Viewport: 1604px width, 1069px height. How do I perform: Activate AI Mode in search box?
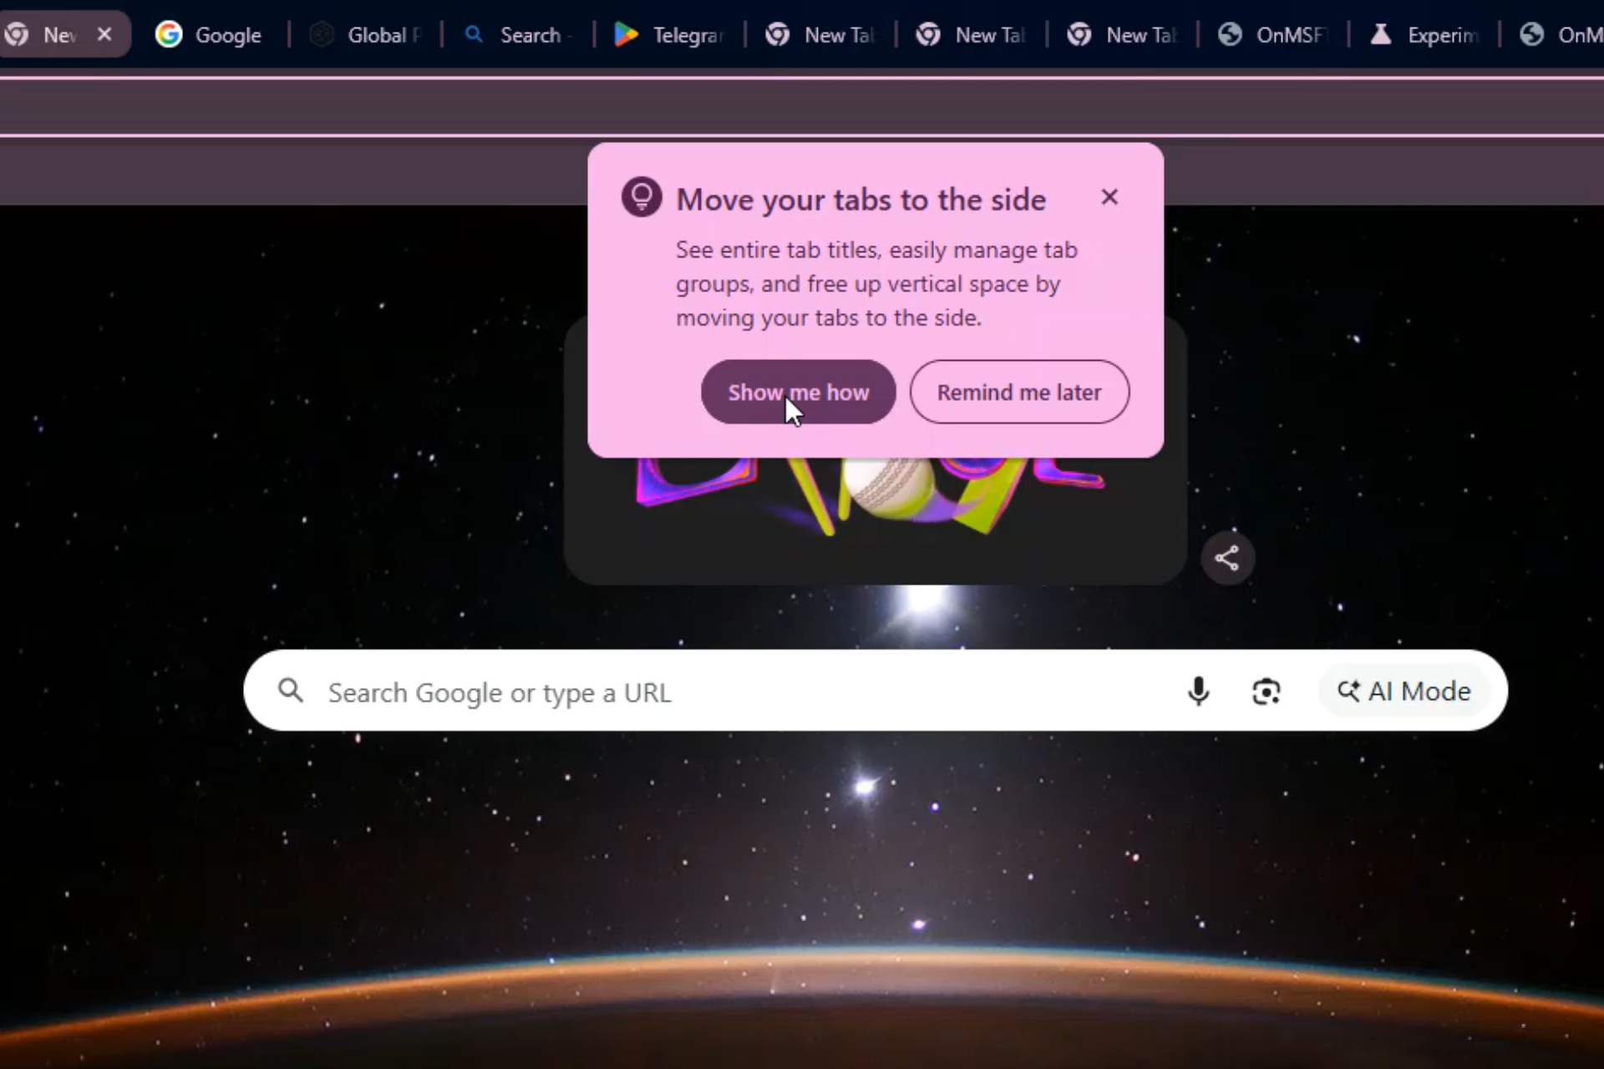tap(1404, 692)
